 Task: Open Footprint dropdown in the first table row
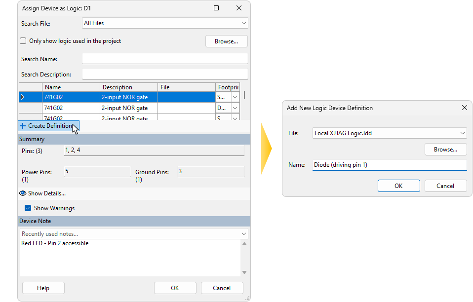coord(235,97)
